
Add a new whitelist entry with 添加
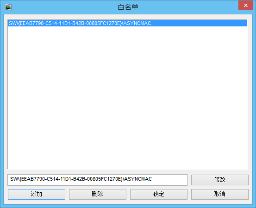[37, 194]
